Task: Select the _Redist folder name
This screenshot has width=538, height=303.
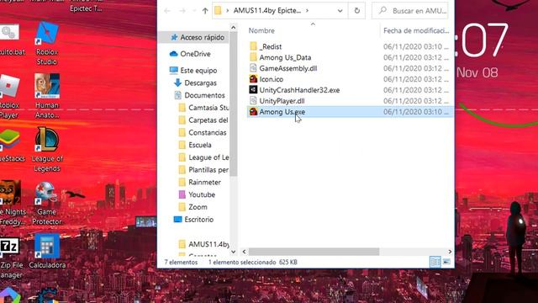Action: [271, 46]
